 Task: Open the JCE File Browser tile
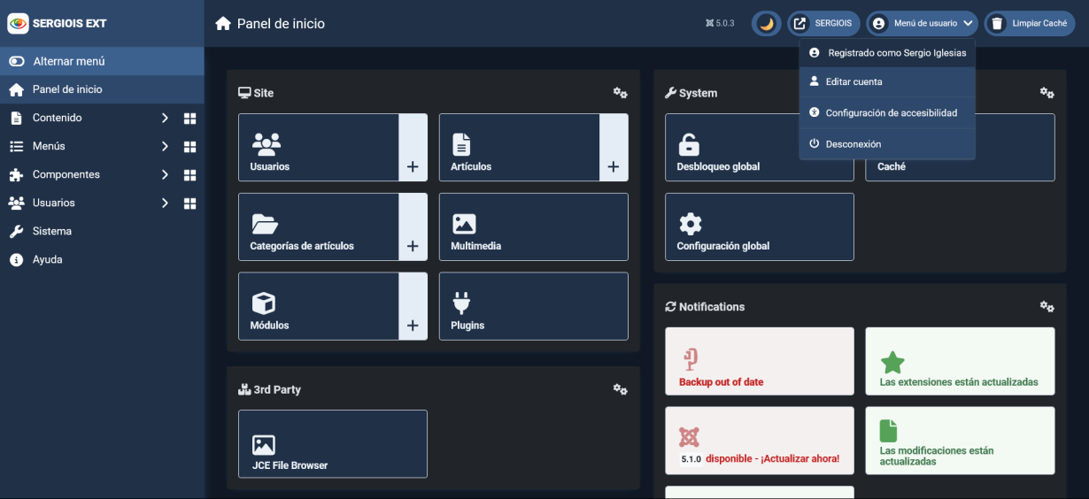coord(333,444)
